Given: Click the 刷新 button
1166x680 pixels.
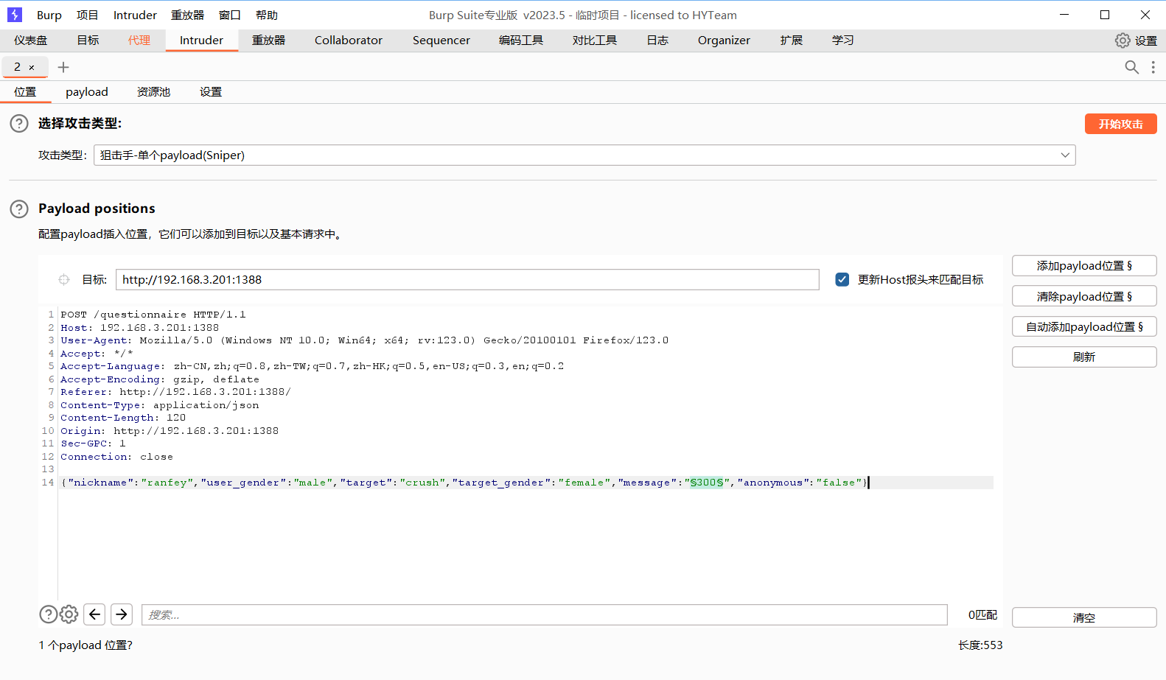Looking at the screenshot, I should tap(1084, 357).
